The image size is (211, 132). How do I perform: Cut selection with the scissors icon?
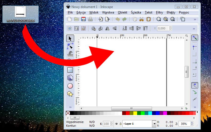(142, 19)
